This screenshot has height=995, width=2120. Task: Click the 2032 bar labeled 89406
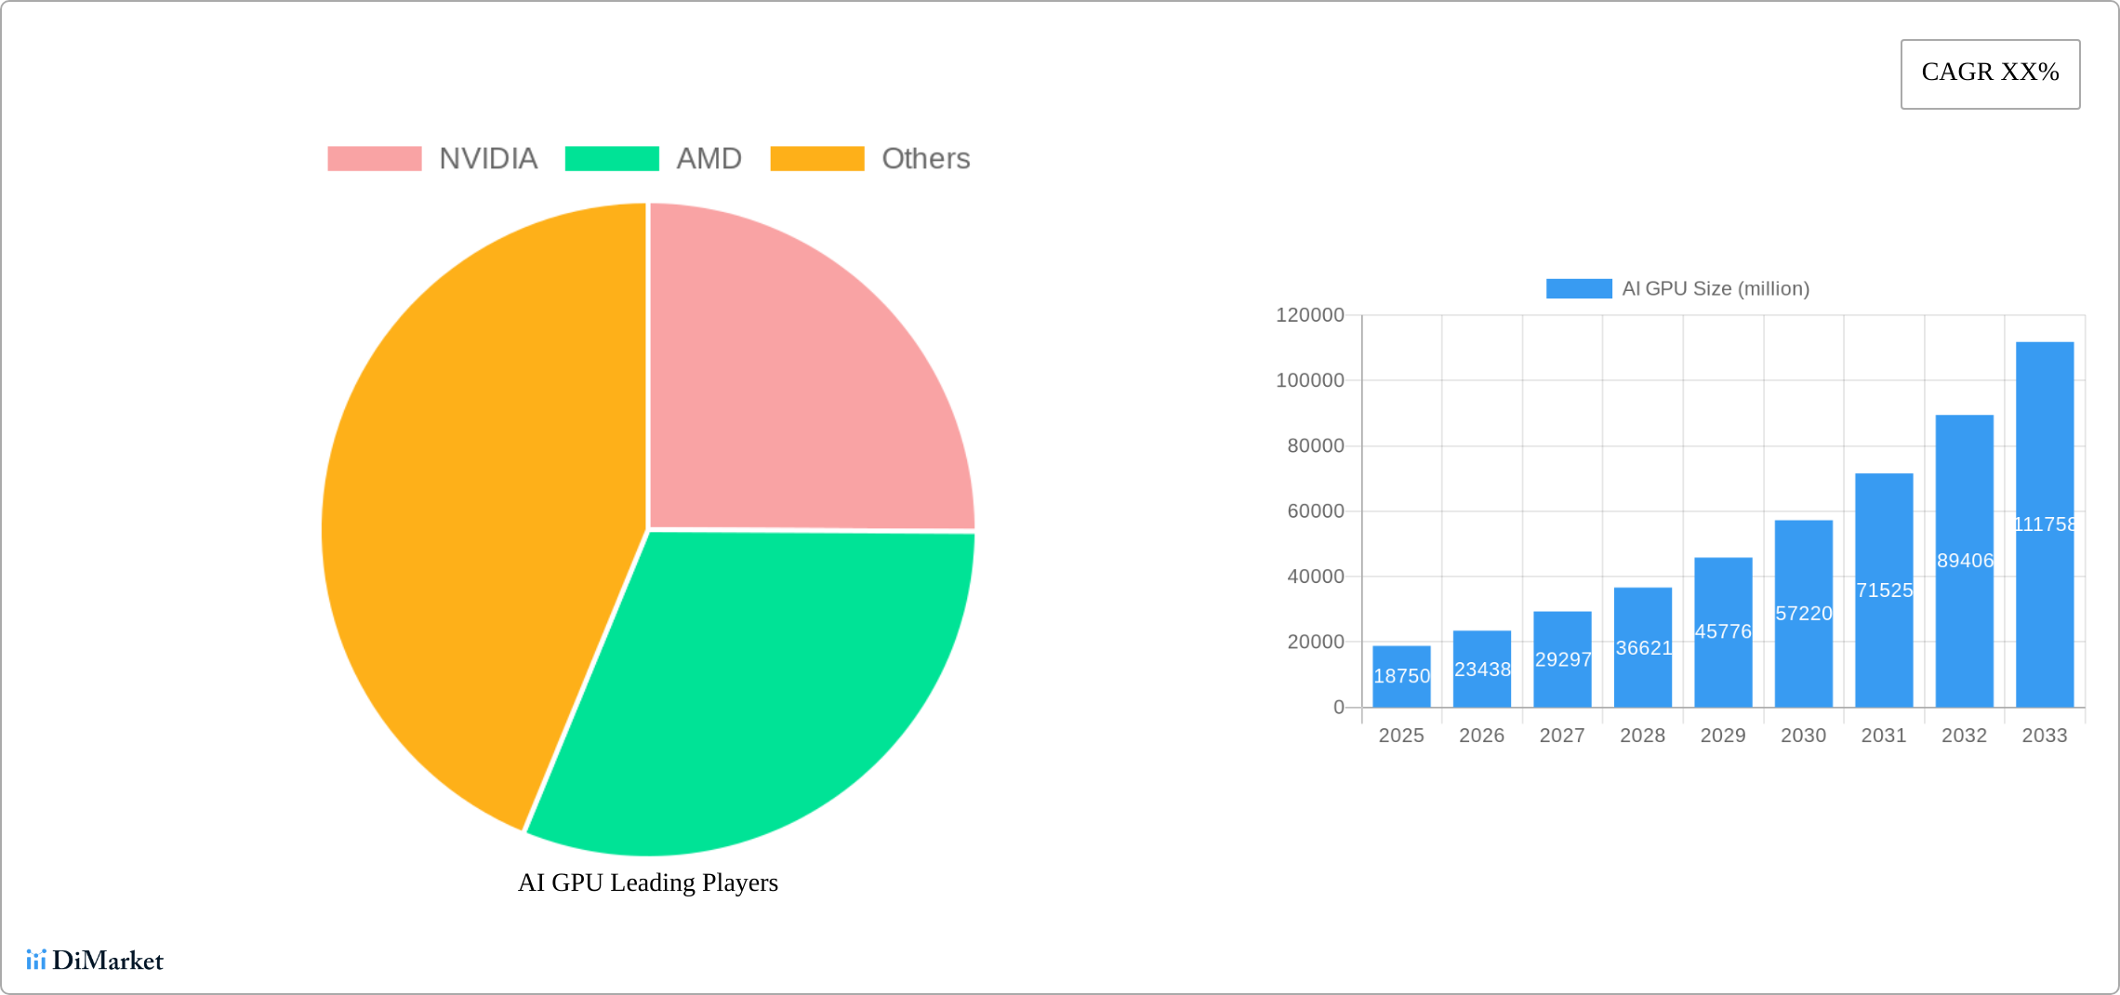point(1965,561)
